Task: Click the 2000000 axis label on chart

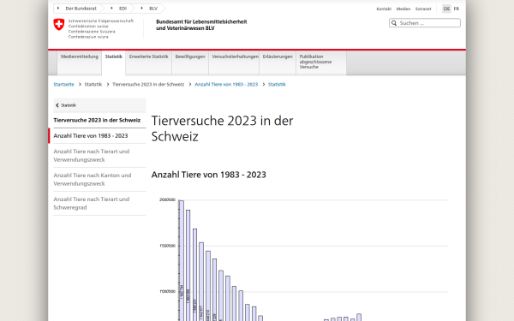Action: pos(167,199)
